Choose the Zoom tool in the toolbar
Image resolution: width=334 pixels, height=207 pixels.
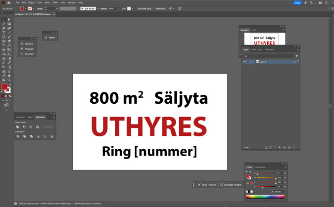(9, 80)
